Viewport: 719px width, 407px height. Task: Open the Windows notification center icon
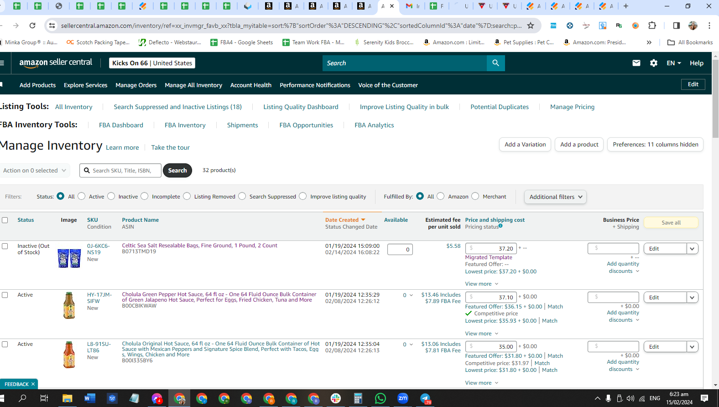(704, 398)
